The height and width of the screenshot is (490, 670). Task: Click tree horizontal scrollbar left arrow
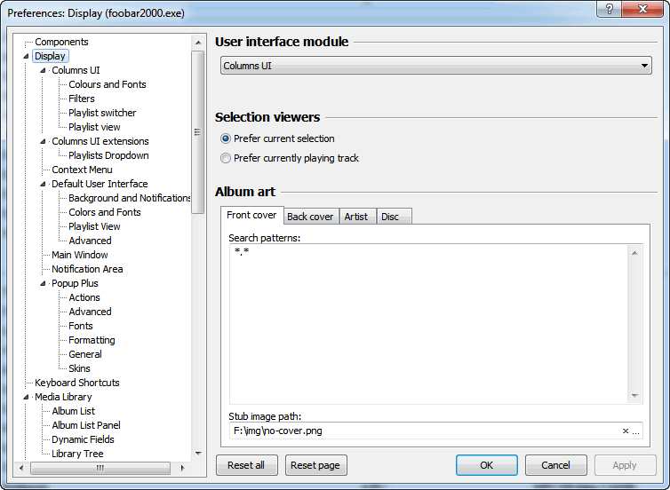tap(22, 468)
